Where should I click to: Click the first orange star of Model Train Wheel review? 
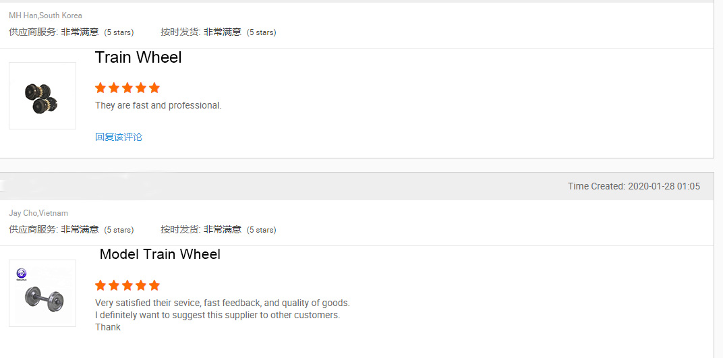pos(100,285)
